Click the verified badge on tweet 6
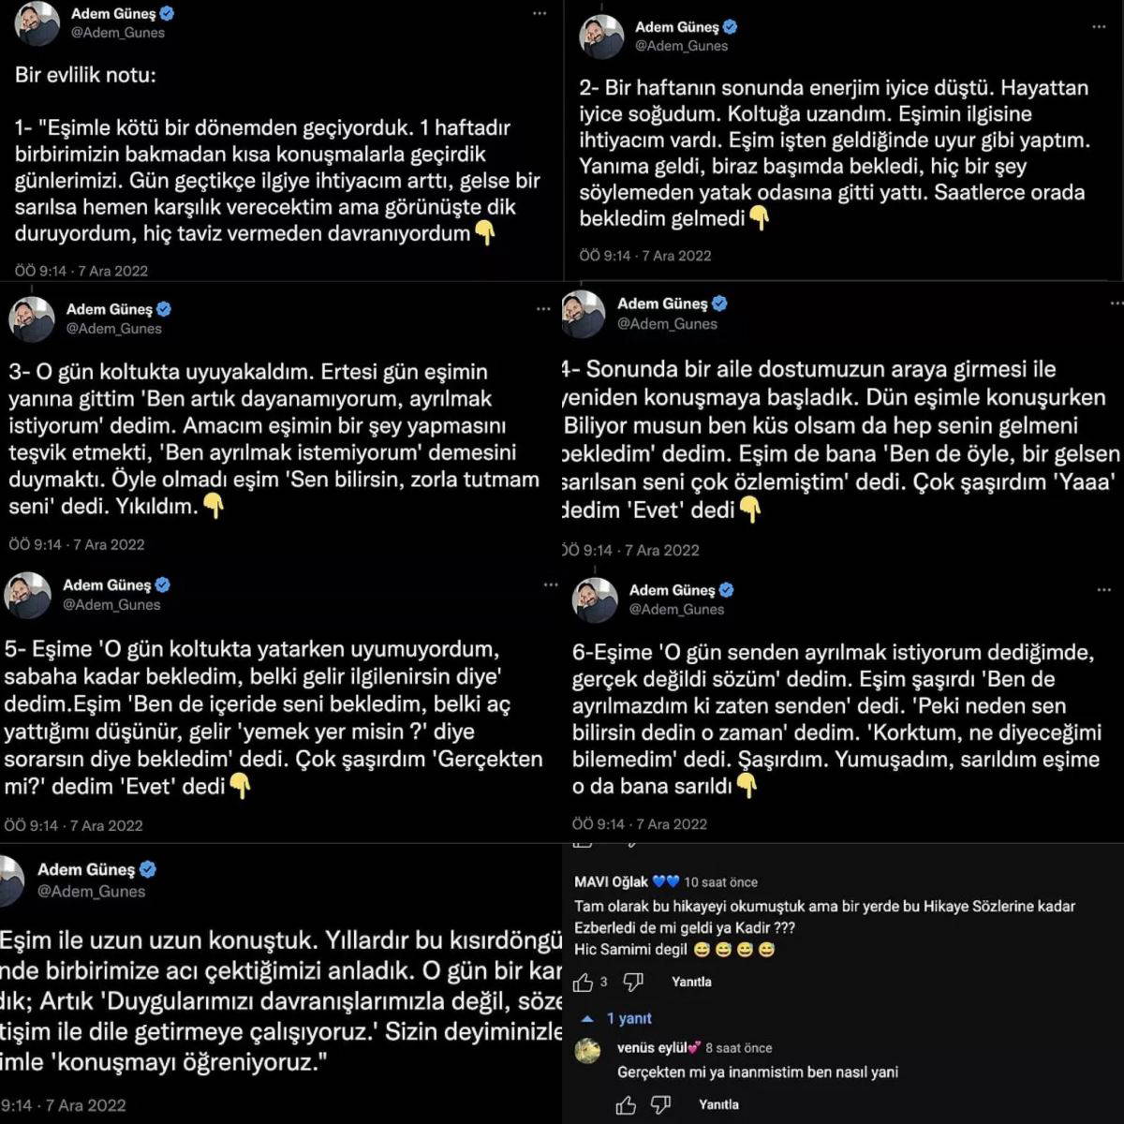Image resolution: width=1124 pixels, height=1124 pixels. [726, 590]
